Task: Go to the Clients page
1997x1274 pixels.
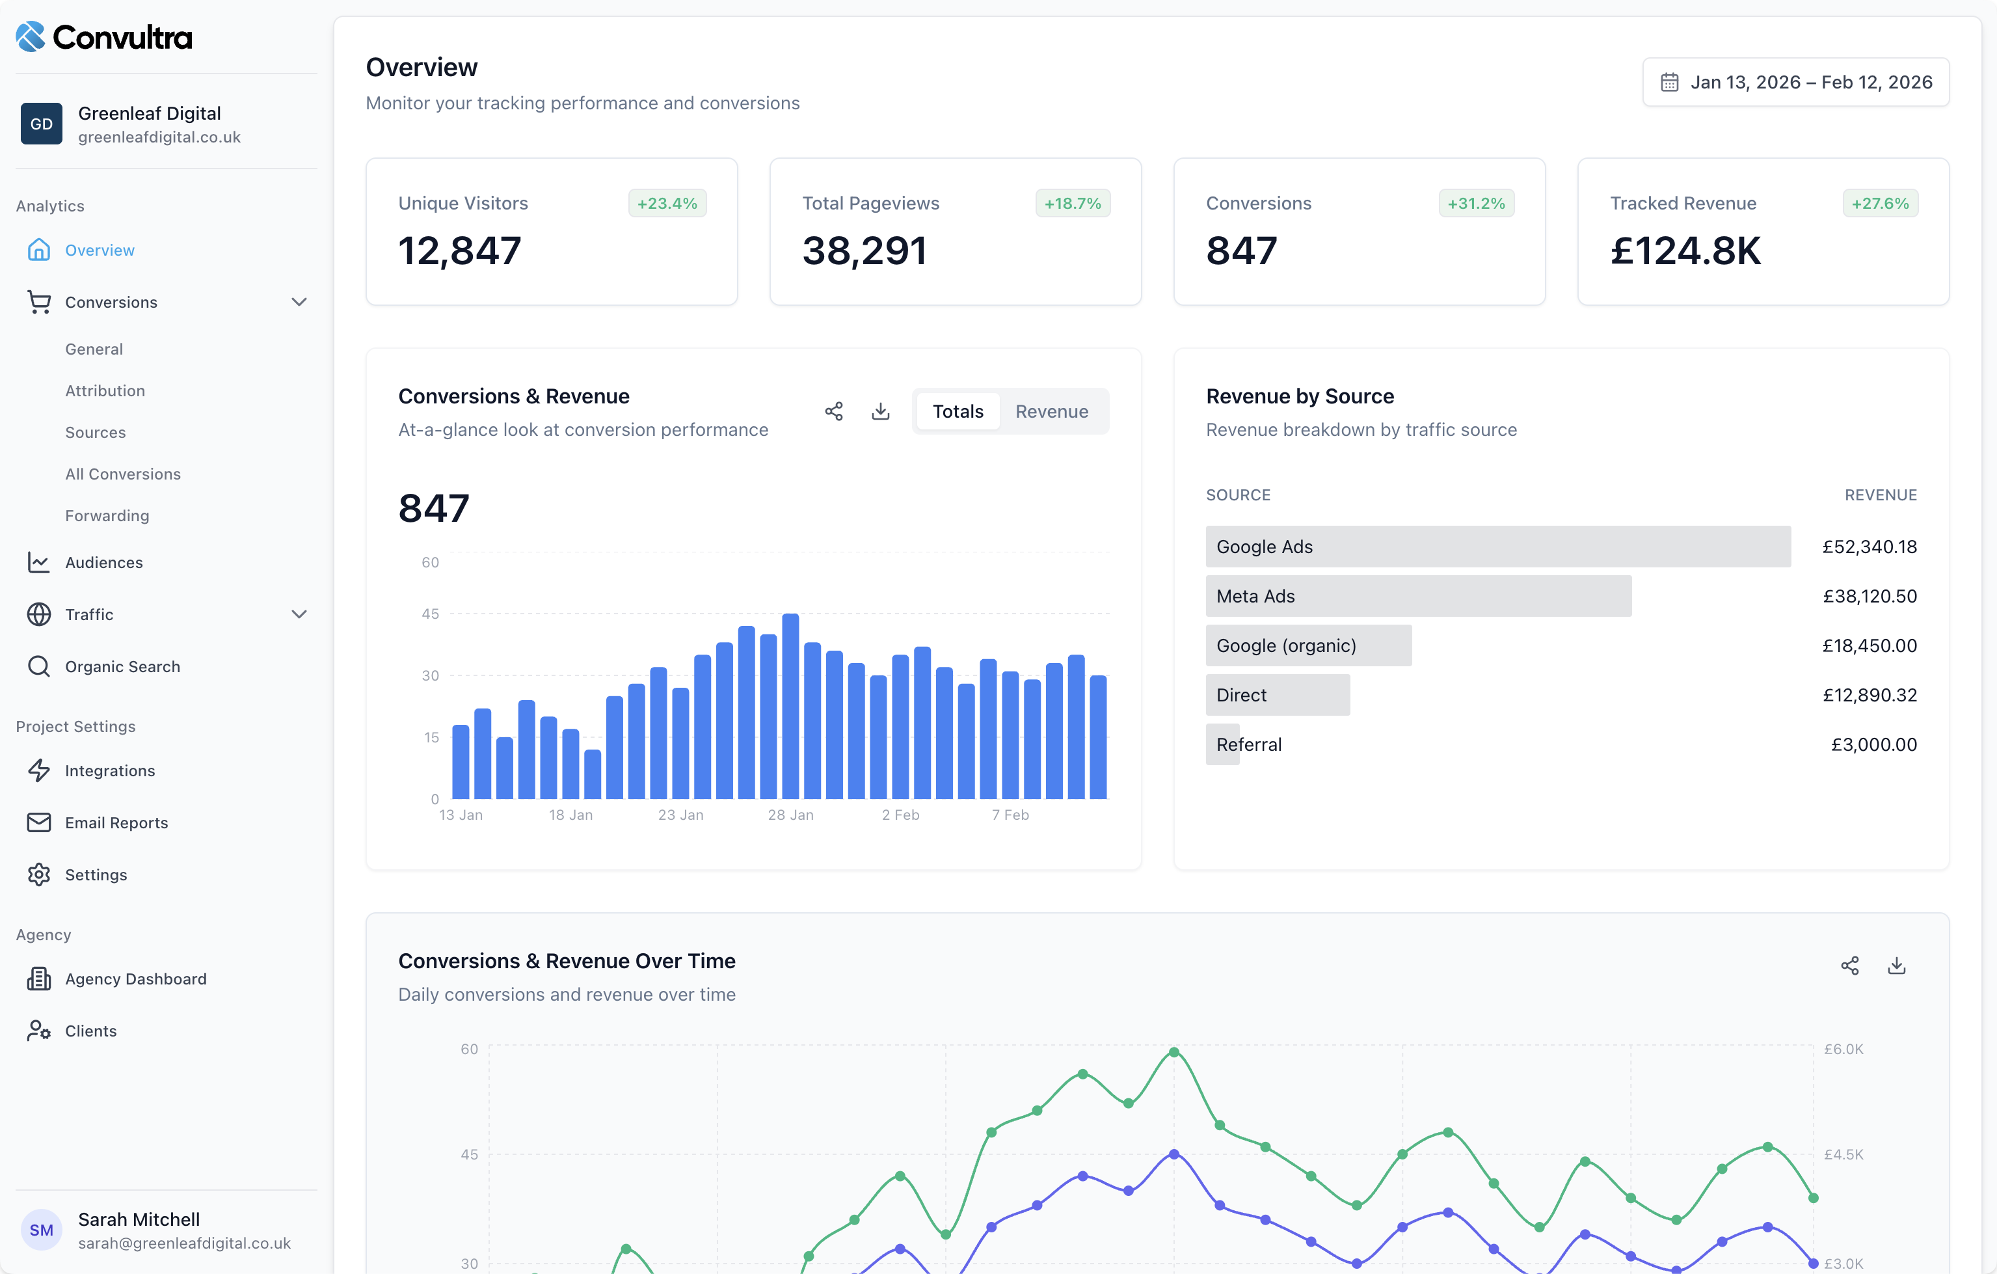Action: point(91,1030)
